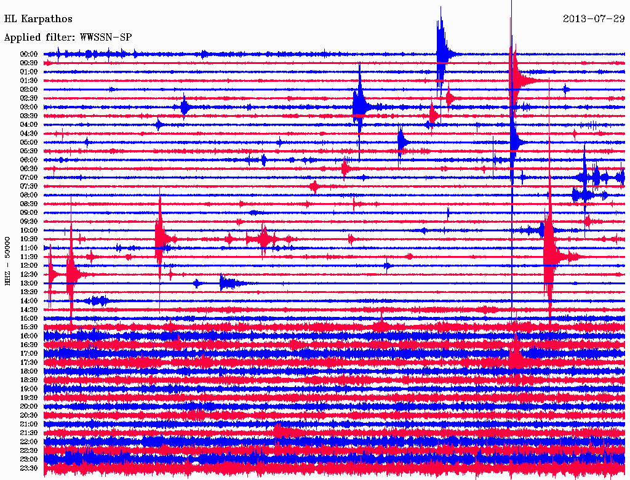Click the 04:00 time label
Image resolution: width=630 pixels, height=480 pixels.
[x=29, y=125]
